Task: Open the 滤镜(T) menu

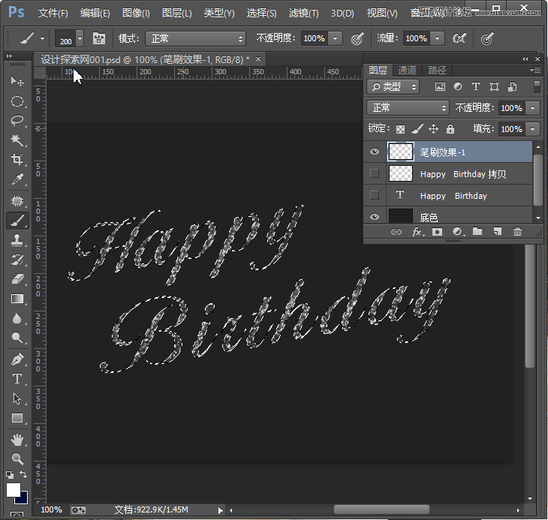Action: click(x=304, y=14)
